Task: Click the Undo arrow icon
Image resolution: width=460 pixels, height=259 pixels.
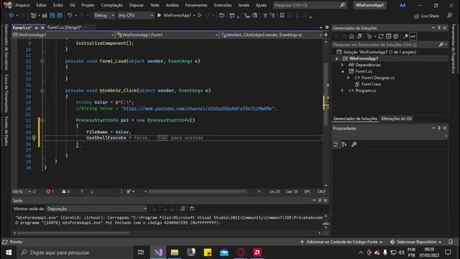Action: pos(70,15)
